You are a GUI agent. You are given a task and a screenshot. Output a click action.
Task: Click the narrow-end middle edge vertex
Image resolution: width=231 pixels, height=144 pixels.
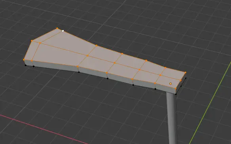pos(181,80)
